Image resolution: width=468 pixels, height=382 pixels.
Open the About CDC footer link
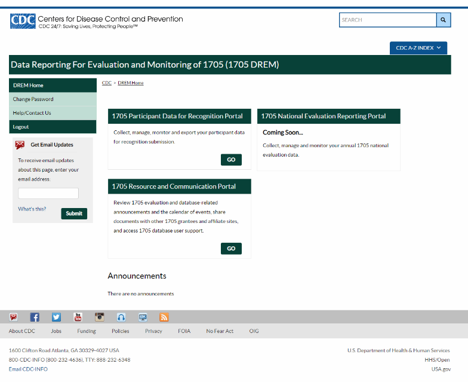tap(21, 331)
